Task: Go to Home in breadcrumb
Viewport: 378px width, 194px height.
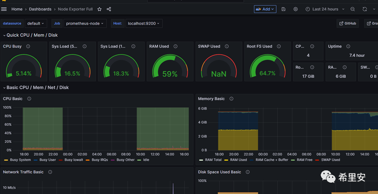Action: (x=17, y=9)
